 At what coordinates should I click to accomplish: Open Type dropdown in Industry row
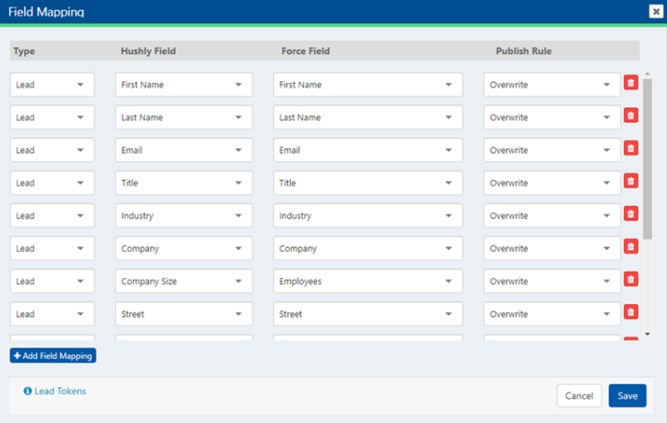click(52, 216)
